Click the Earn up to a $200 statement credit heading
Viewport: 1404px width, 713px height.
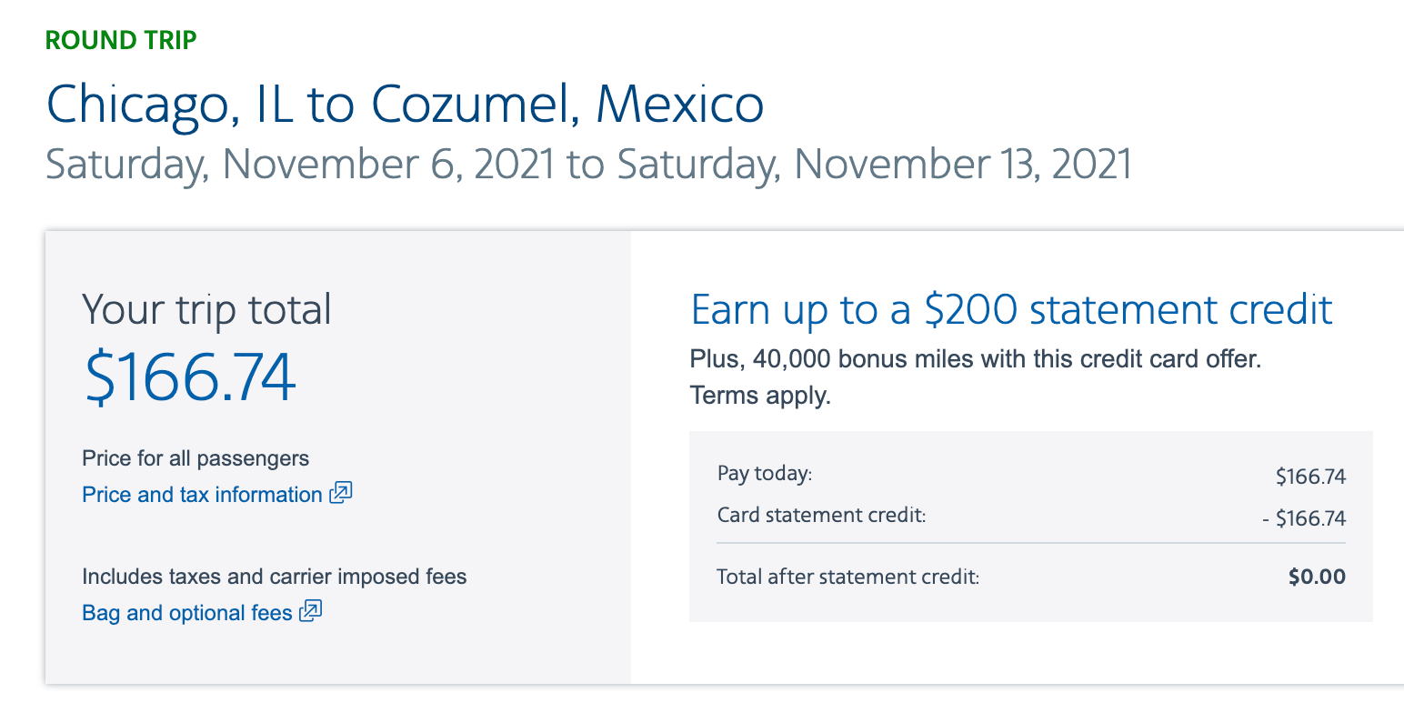click(x=1011, y=309)
